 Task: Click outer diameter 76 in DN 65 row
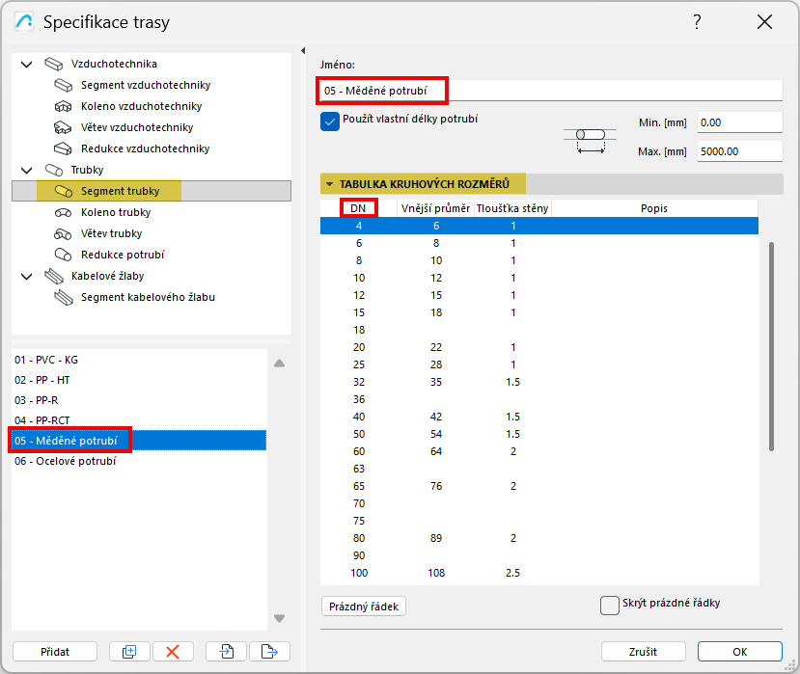436,486
